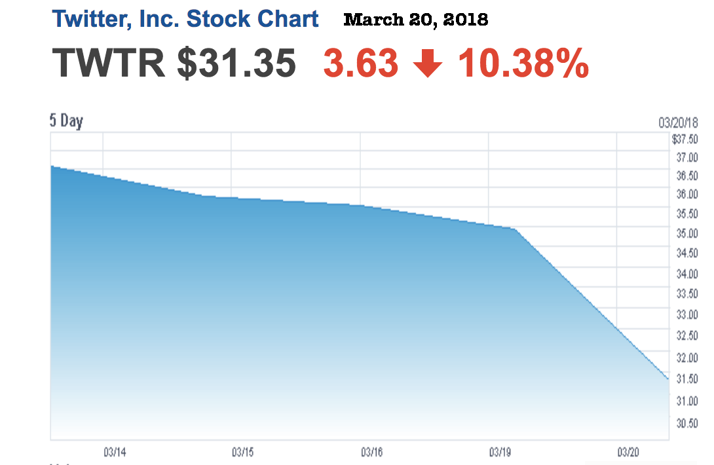Viewport: 714px width, 465px height.
Task: Click the 35.00 y-axis price label
Action: coord(687,234)
